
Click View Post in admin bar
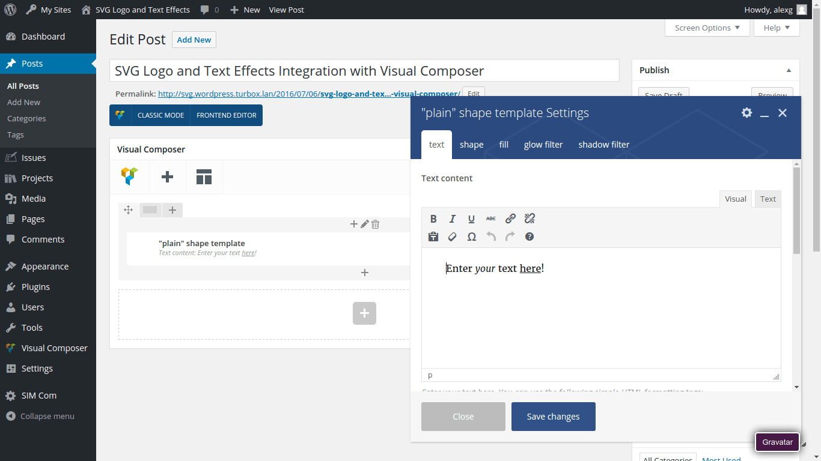pyautogui.click(x=286, y=10)
